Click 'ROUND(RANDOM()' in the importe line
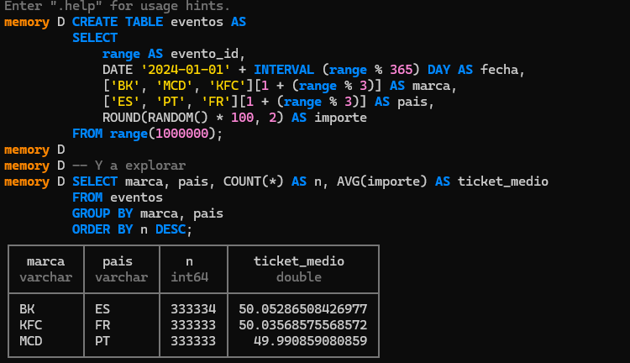 point(155,118)
